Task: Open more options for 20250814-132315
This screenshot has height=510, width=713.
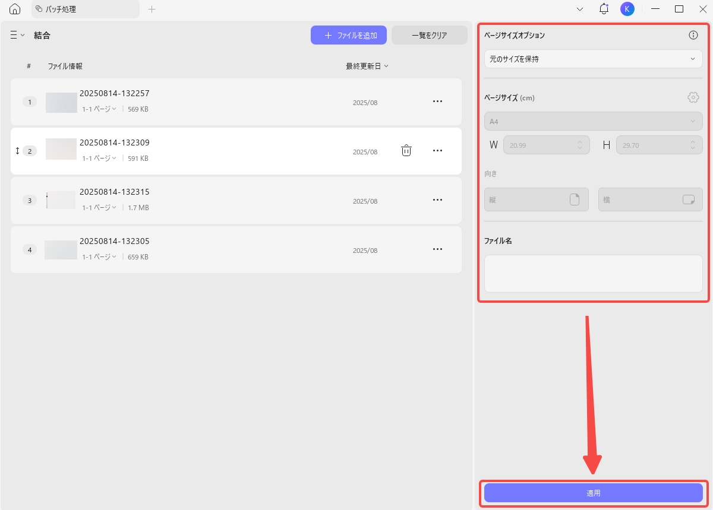Action: tap(437, 200)
